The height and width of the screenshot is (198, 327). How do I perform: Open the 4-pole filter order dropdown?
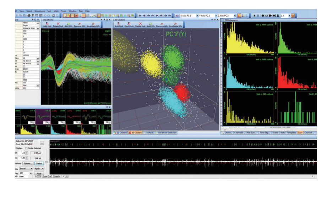pyautogui.click(x=39, y=169)
